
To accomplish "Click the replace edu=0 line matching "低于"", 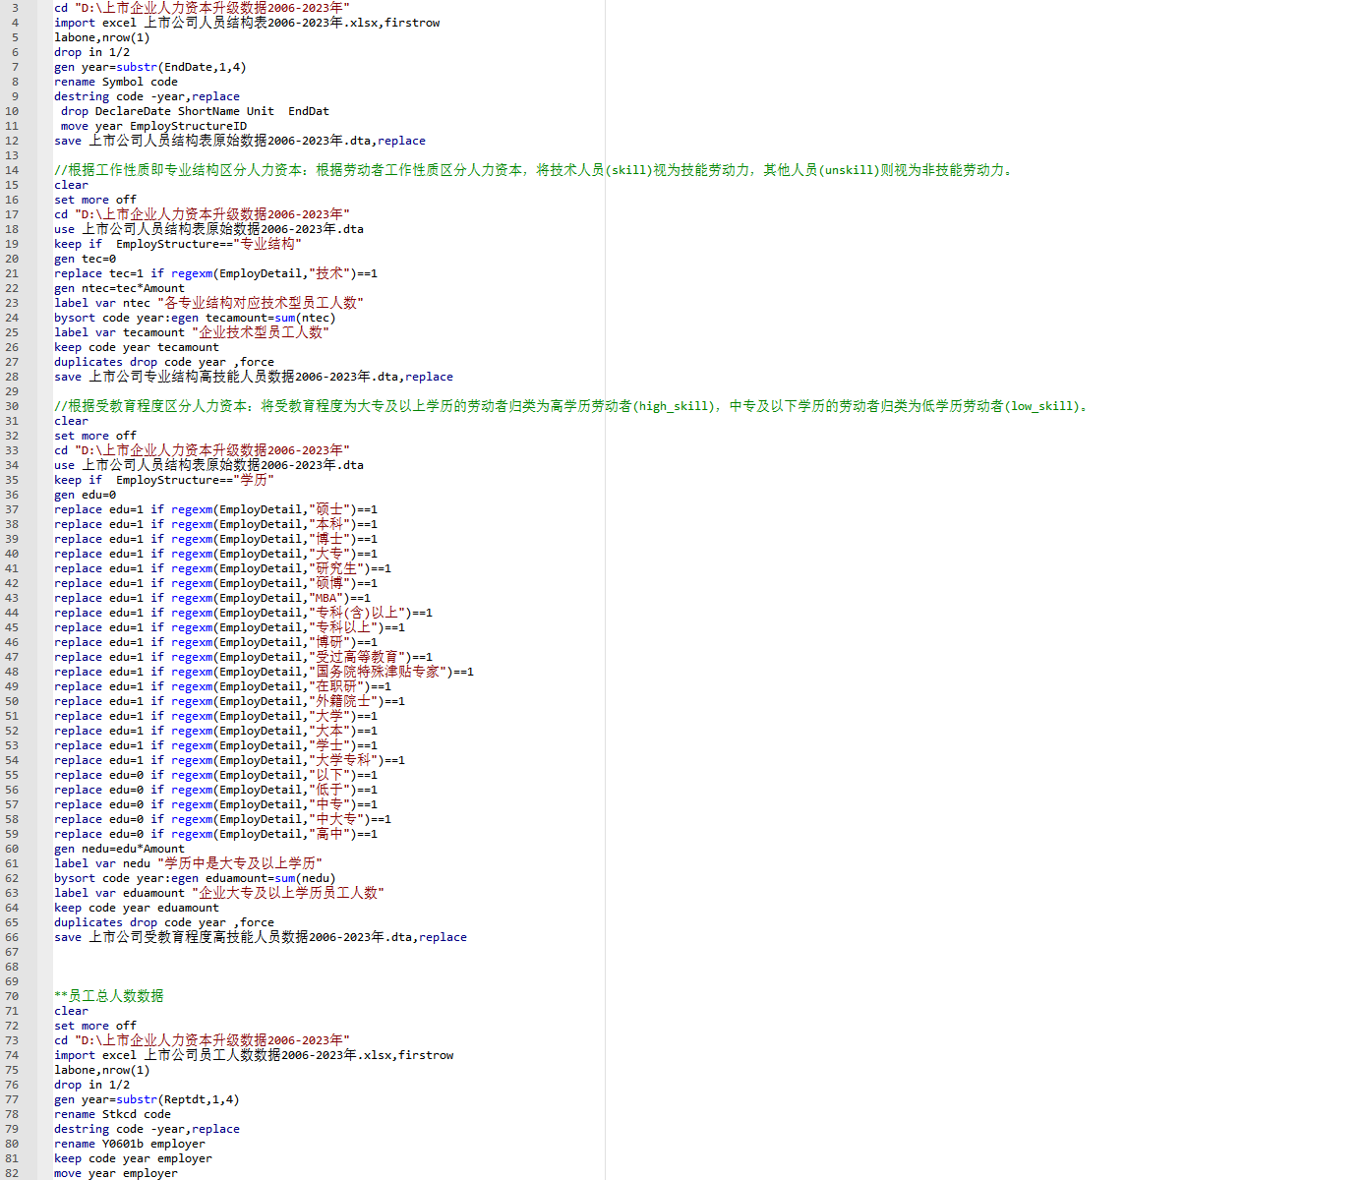I will click(x=215, y=790).
